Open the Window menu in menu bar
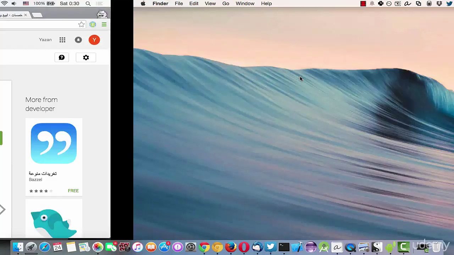This screenshot has width=454, height=255. pyautogui.click(x=245, y=4)
